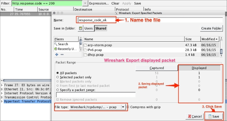This screenshot has width=227, height=121.
Task: Click the IPv6.pcap file icon
Action: (85, 50)
